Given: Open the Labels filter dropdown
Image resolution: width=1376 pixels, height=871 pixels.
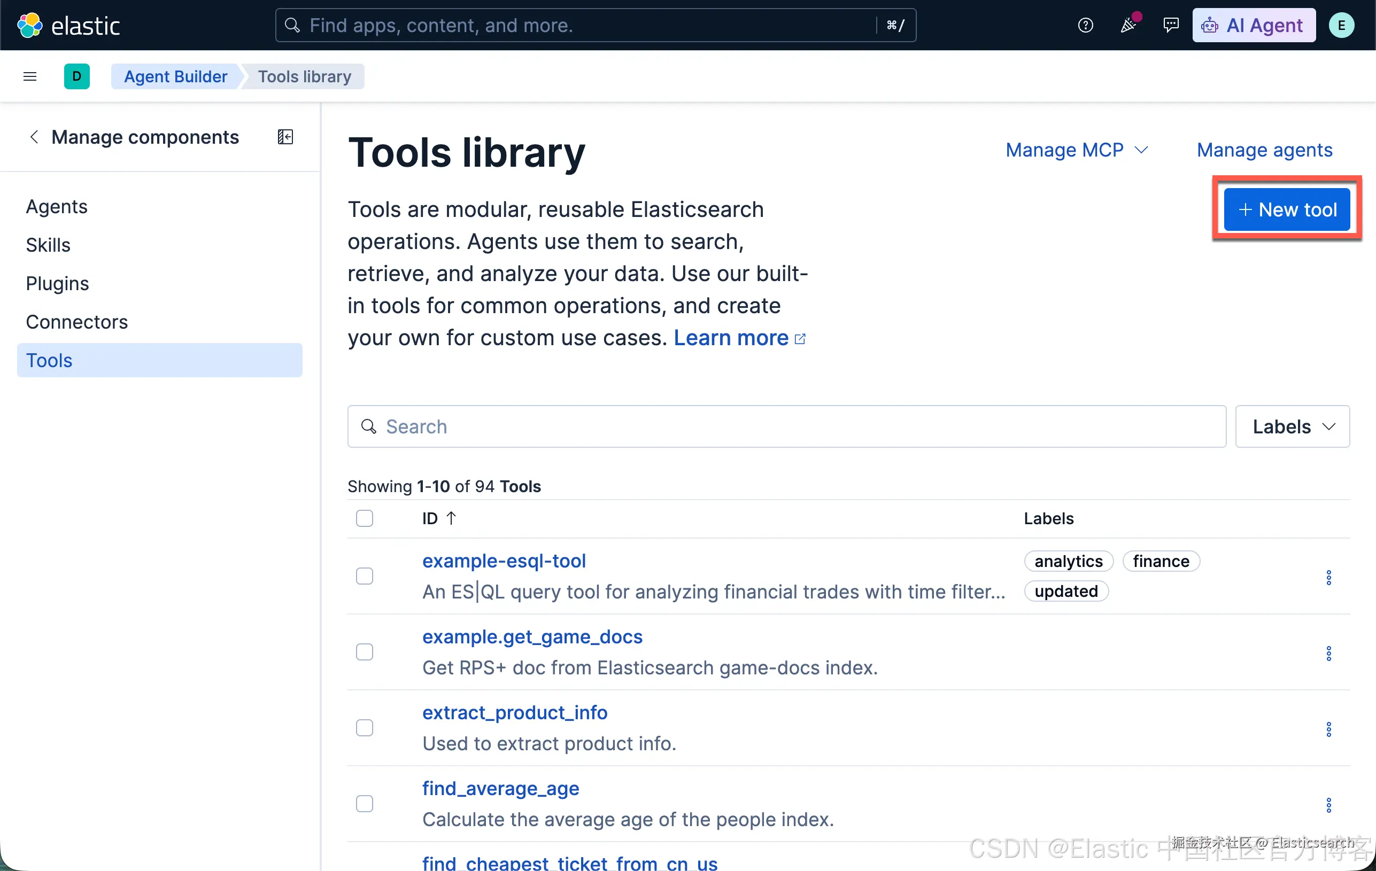Looking at the screenshot, I should coord(1292,426).
